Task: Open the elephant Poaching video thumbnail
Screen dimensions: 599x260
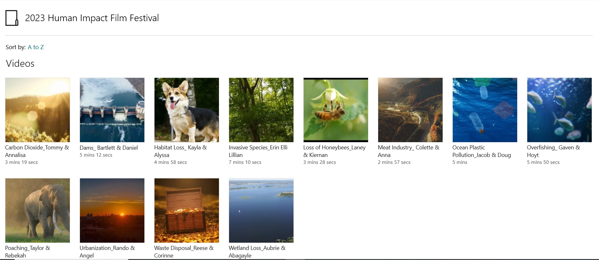Action: click(x=38, y=211)
